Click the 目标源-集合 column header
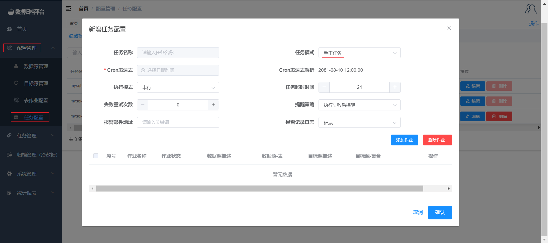The height and width of the screenshot is (243, 548). coord(368,156)
